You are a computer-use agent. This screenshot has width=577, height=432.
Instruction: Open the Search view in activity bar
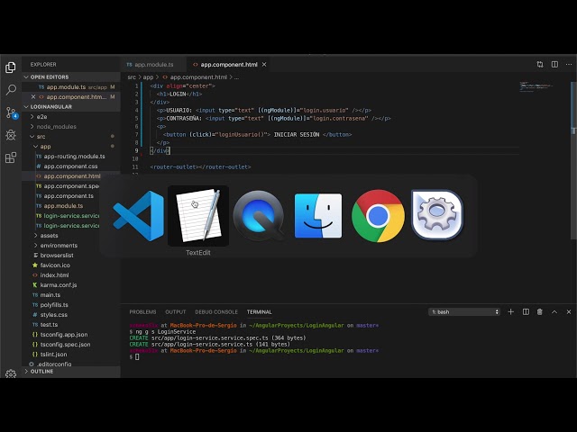click(11, 90)
